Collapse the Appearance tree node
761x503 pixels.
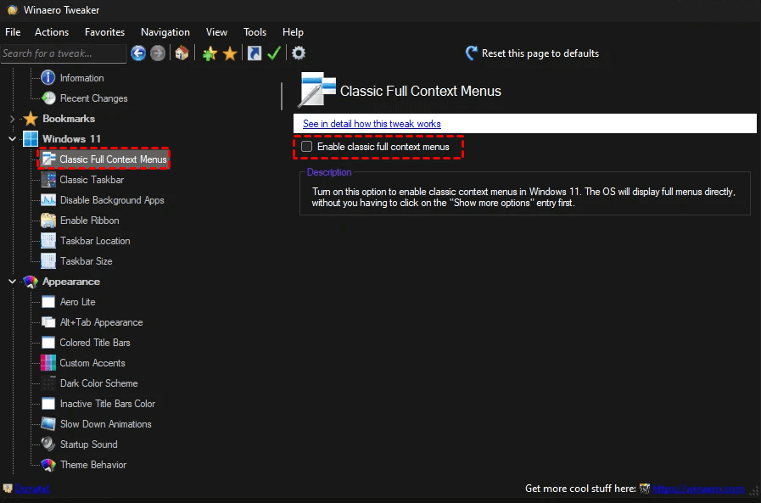12,282
